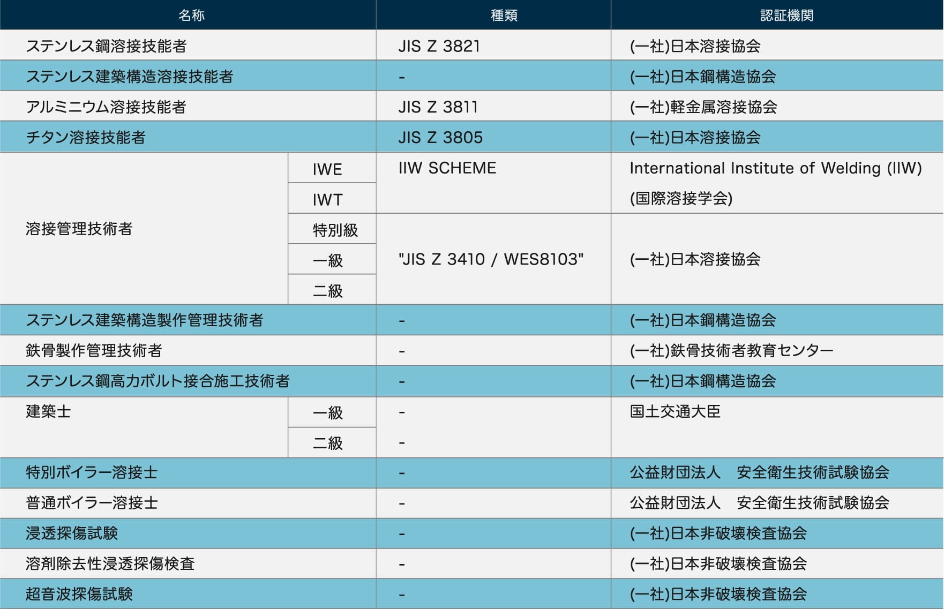Click the アルミニウム溶接技能者 row name
The height and width of the screenshot is (609, 944).
[x=106, y=107]
